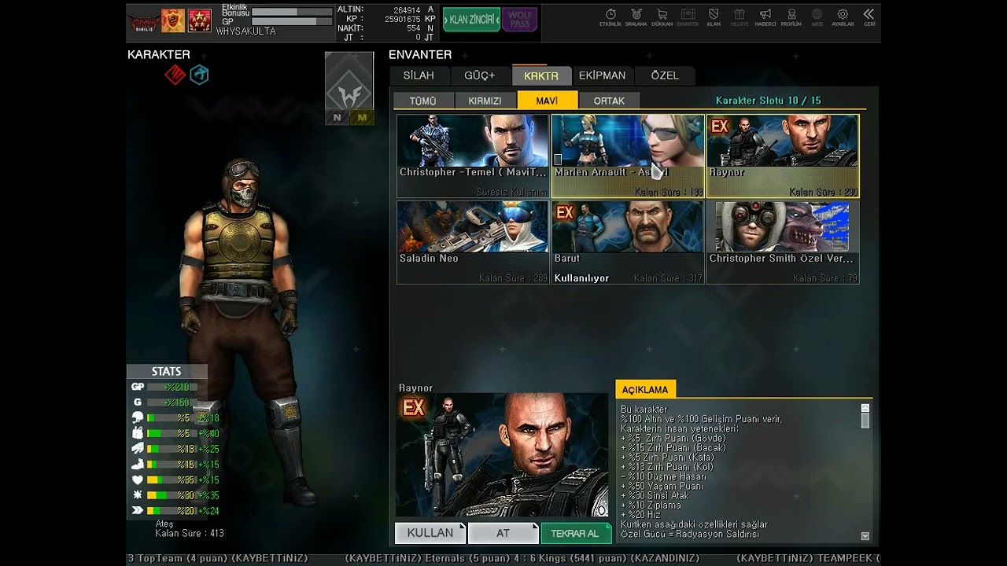Screen dimensions: 1007x566
Task: Click the 'Karakter Slotu 10 / 15' text
Action: [x=769, y=101]
